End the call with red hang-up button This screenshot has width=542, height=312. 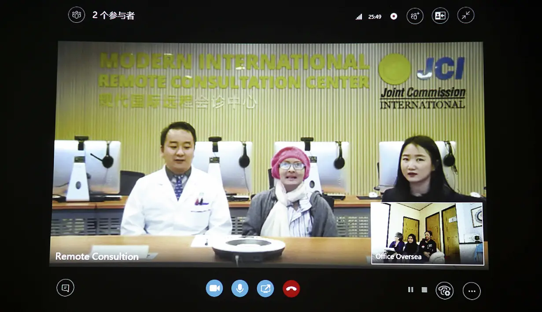click(291, 289)
